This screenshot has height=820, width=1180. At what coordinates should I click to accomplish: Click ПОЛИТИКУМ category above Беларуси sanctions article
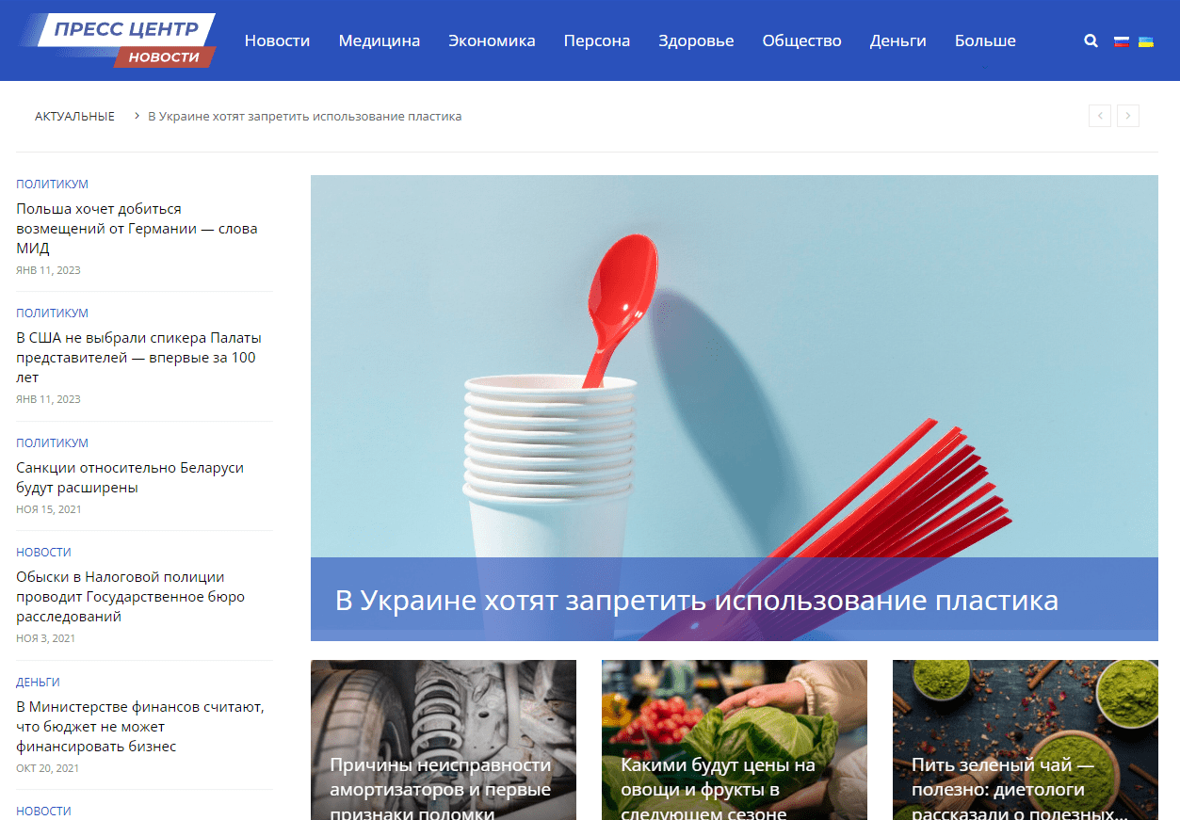point(52,443)
